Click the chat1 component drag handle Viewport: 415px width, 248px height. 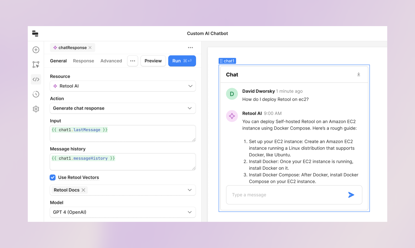click(x=221, y=61)
